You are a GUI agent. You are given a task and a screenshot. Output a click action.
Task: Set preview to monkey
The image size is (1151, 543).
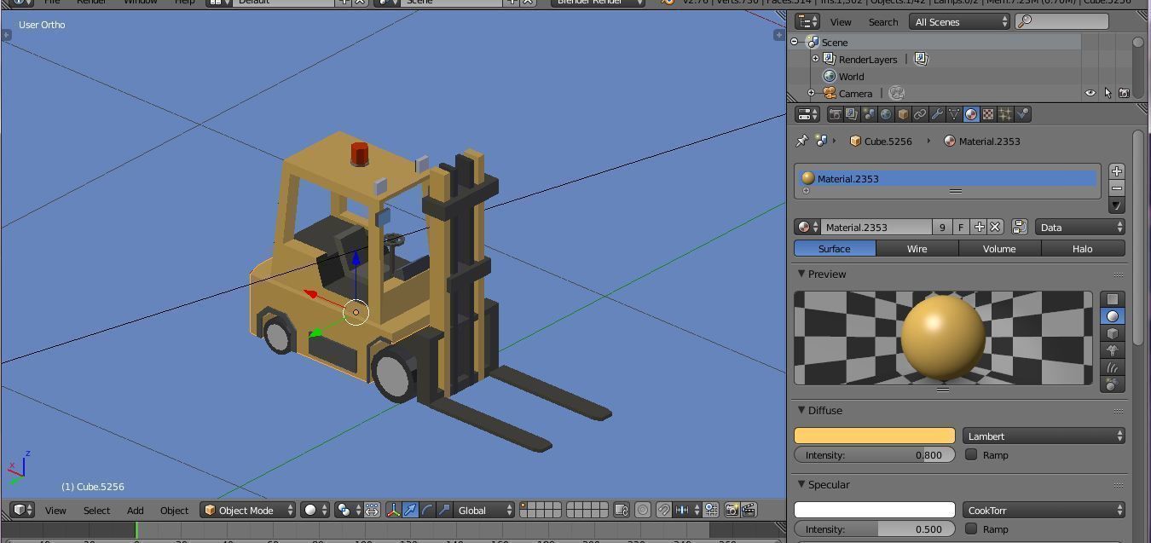[1113, 350]
